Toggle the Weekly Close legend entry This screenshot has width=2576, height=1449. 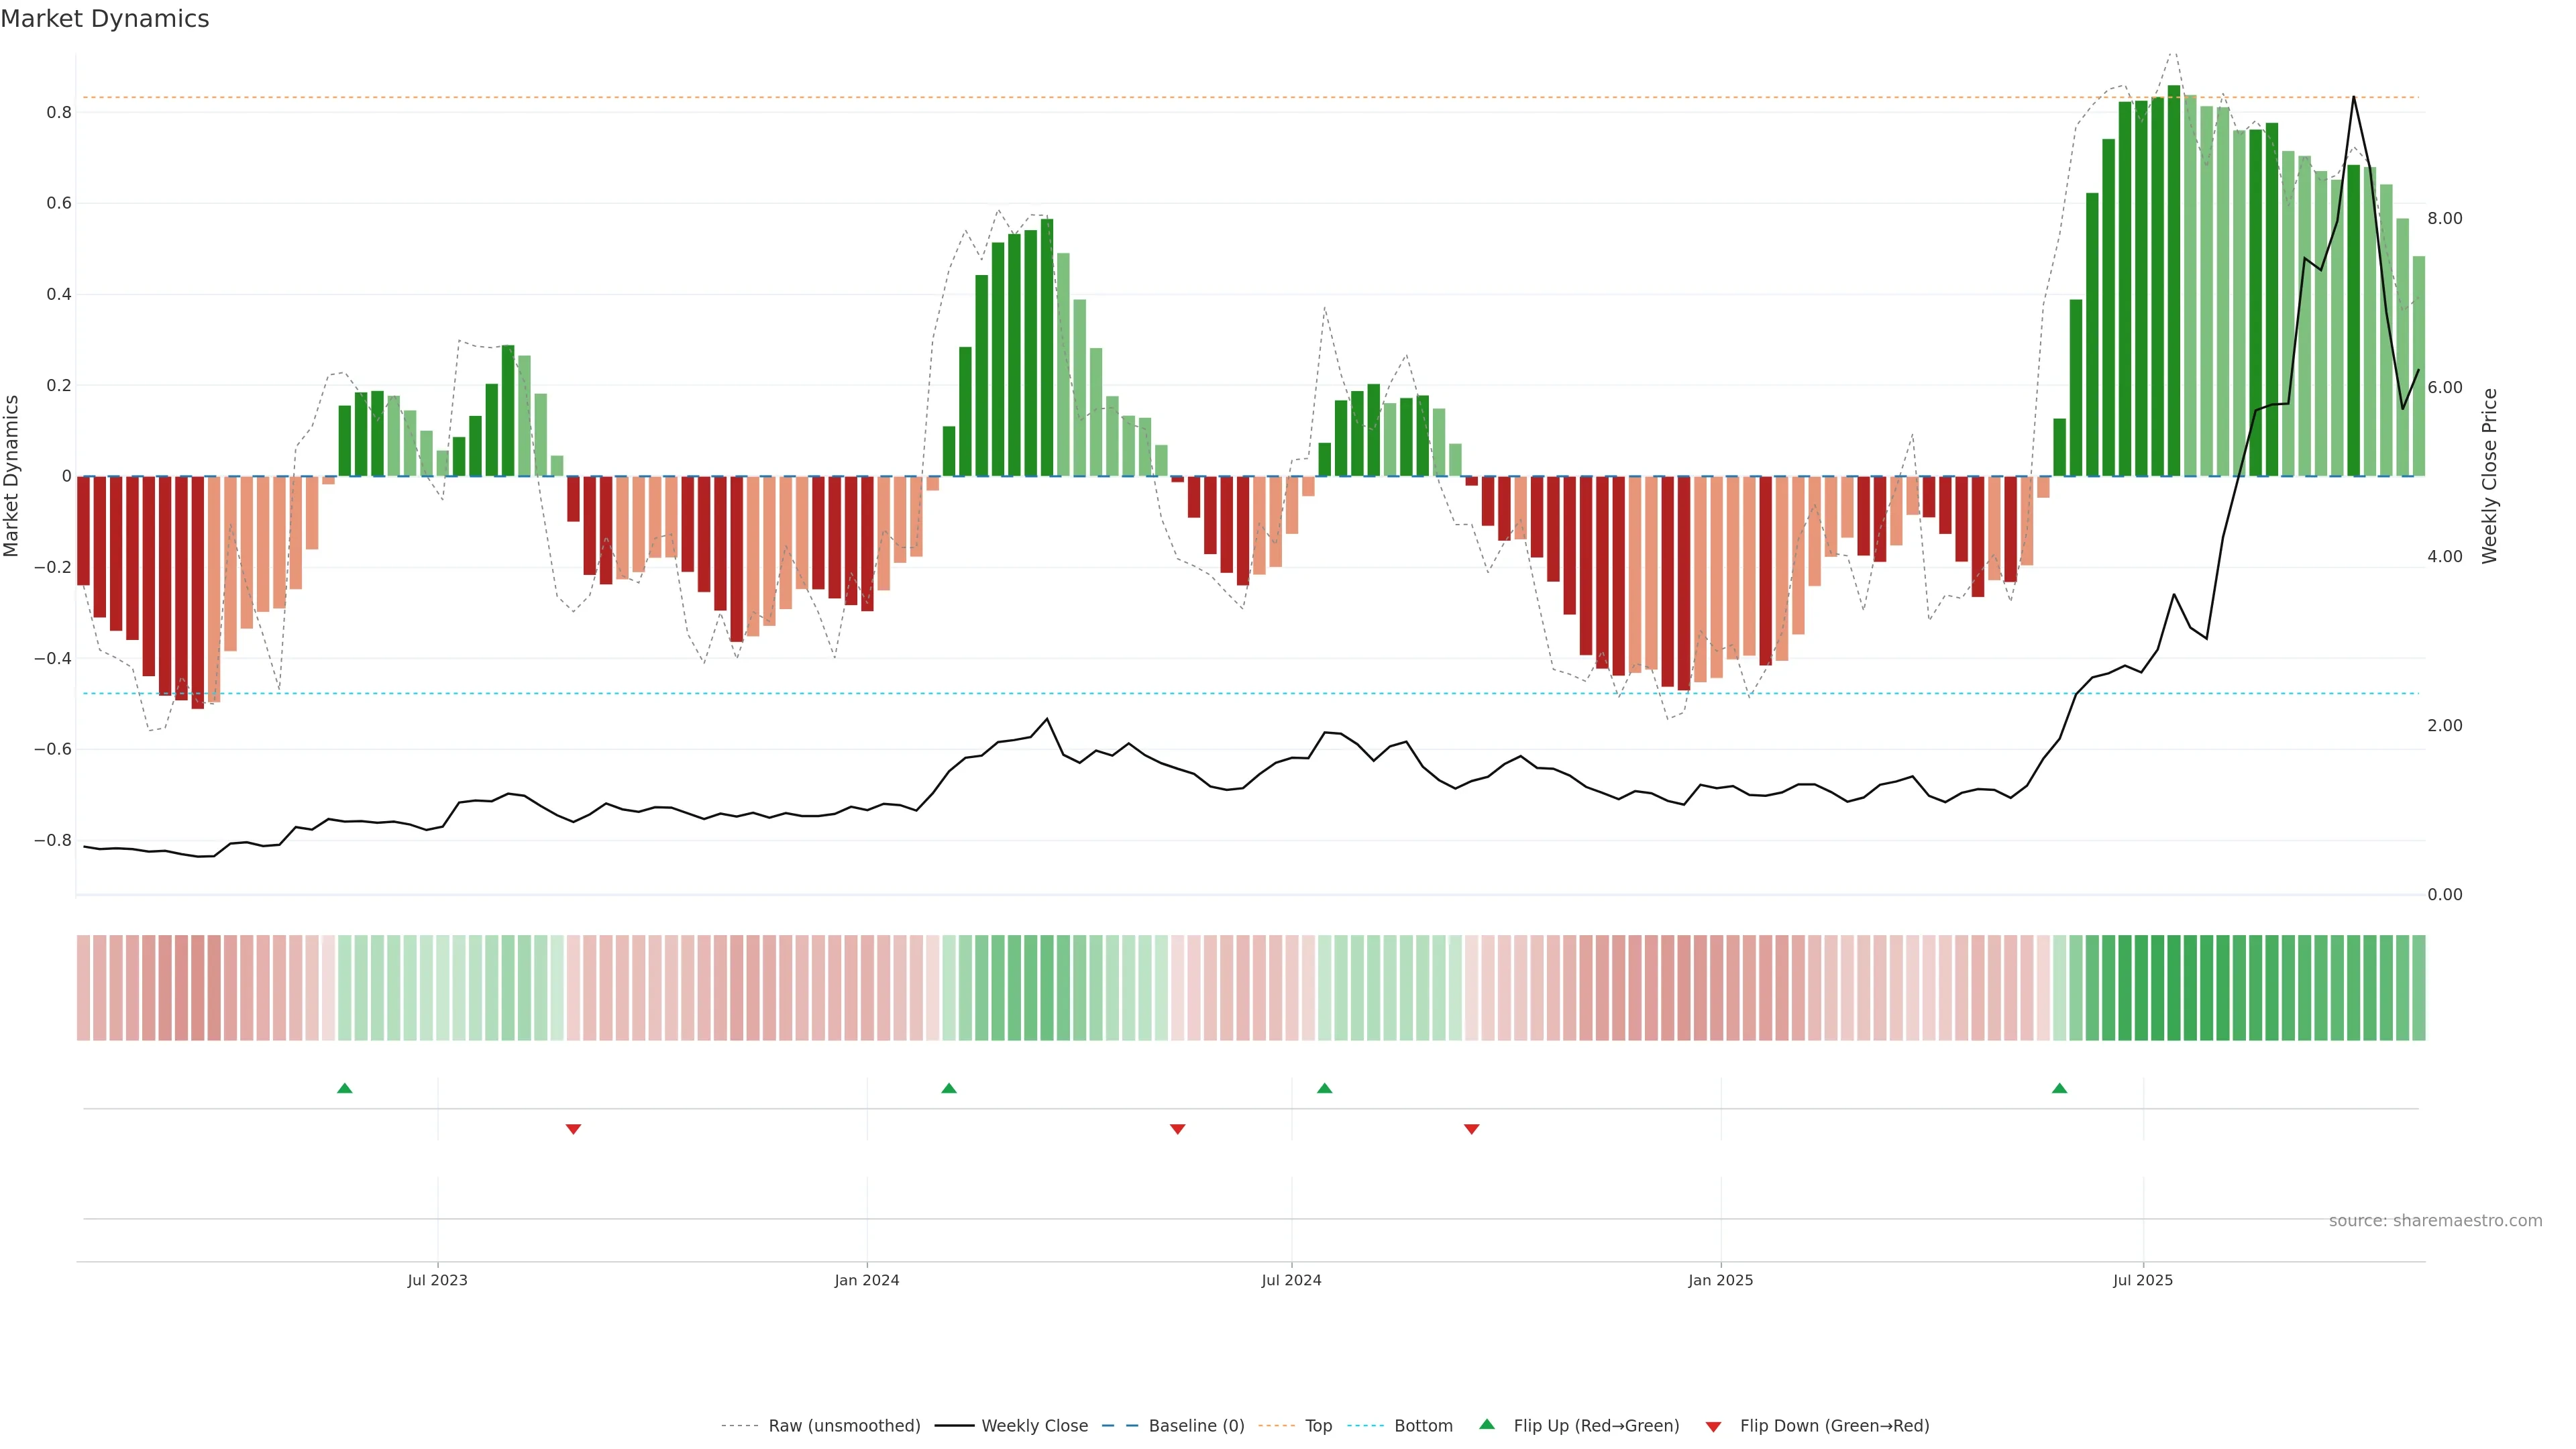(1034, 1426)
